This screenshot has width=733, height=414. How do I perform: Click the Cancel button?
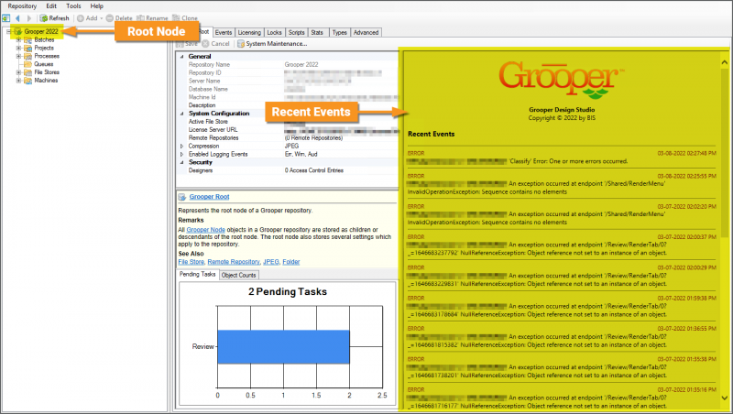[x=215, y=43]
